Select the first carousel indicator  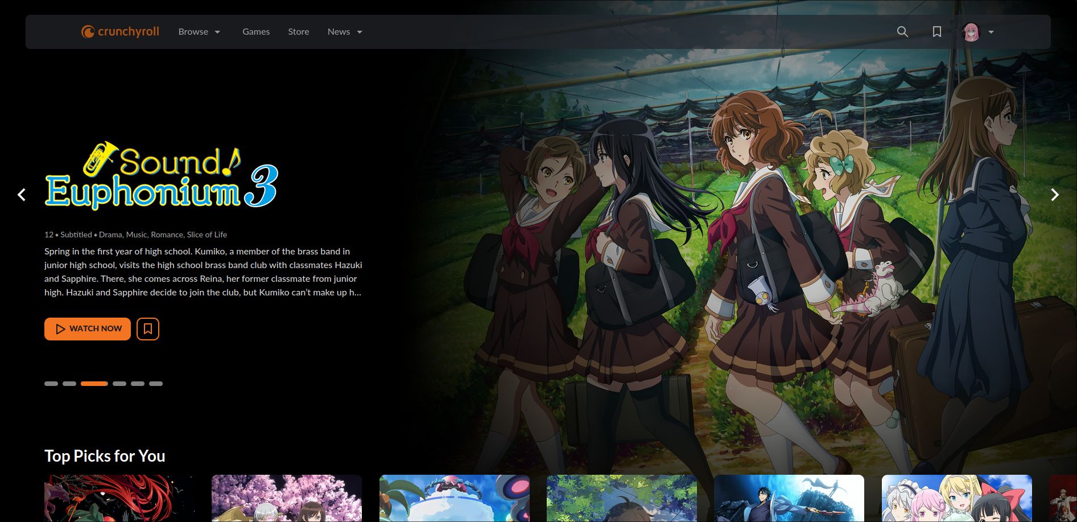pos(51,384)
